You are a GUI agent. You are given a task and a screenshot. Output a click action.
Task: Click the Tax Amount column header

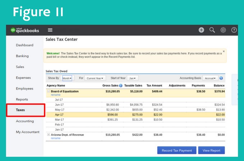point(154,86)
